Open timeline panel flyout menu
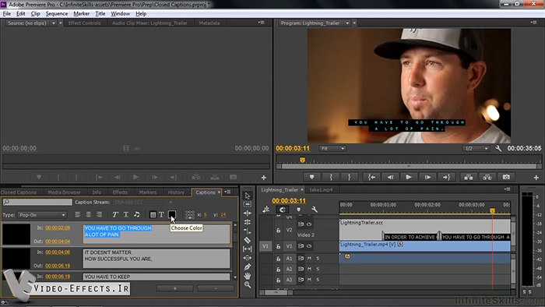 507,189
